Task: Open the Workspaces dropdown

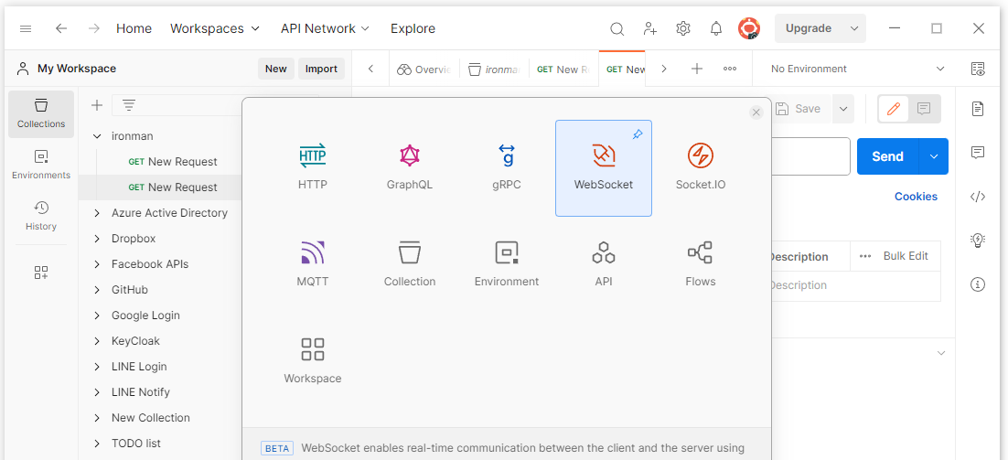Action: click(215, 28)
